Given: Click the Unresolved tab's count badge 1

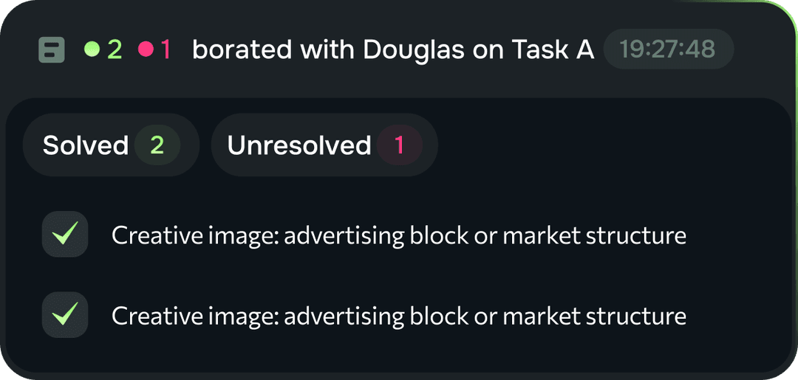Looking at the screenshot, I should (399, 145).
